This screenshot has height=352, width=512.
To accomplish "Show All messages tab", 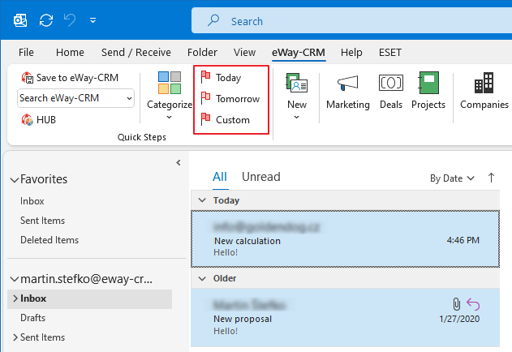I will pos(220,177).
